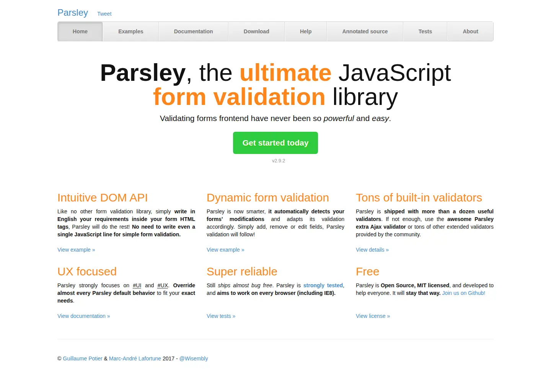Click the Parsley brand logo link
This screenshot has height=383, width=551.
point(73,13)
